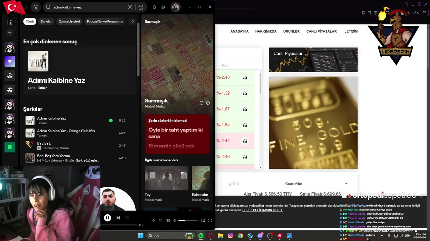Remove Sarmaşık using the minus circle icon
This screenshot has width=430, height=241.
[x=202, y=103]
